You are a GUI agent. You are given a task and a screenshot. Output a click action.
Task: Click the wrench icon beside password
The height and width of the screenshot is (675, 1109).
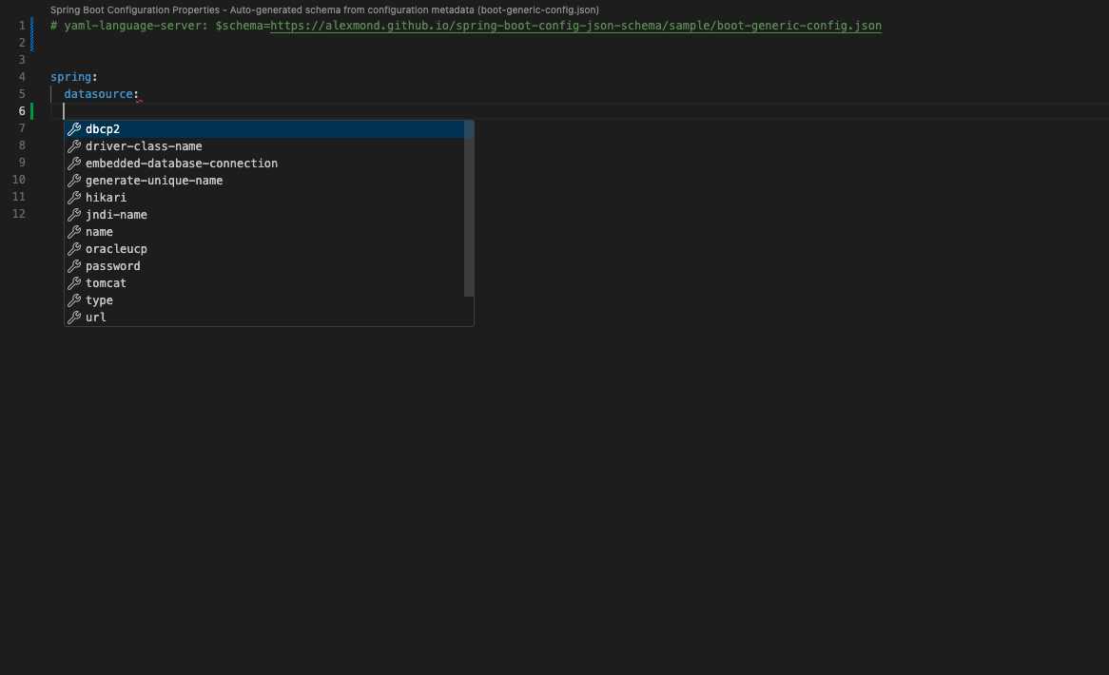74,266
